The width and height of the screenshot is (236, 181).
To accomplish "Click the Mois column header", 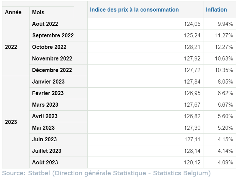I will click(x=38, y=12).
